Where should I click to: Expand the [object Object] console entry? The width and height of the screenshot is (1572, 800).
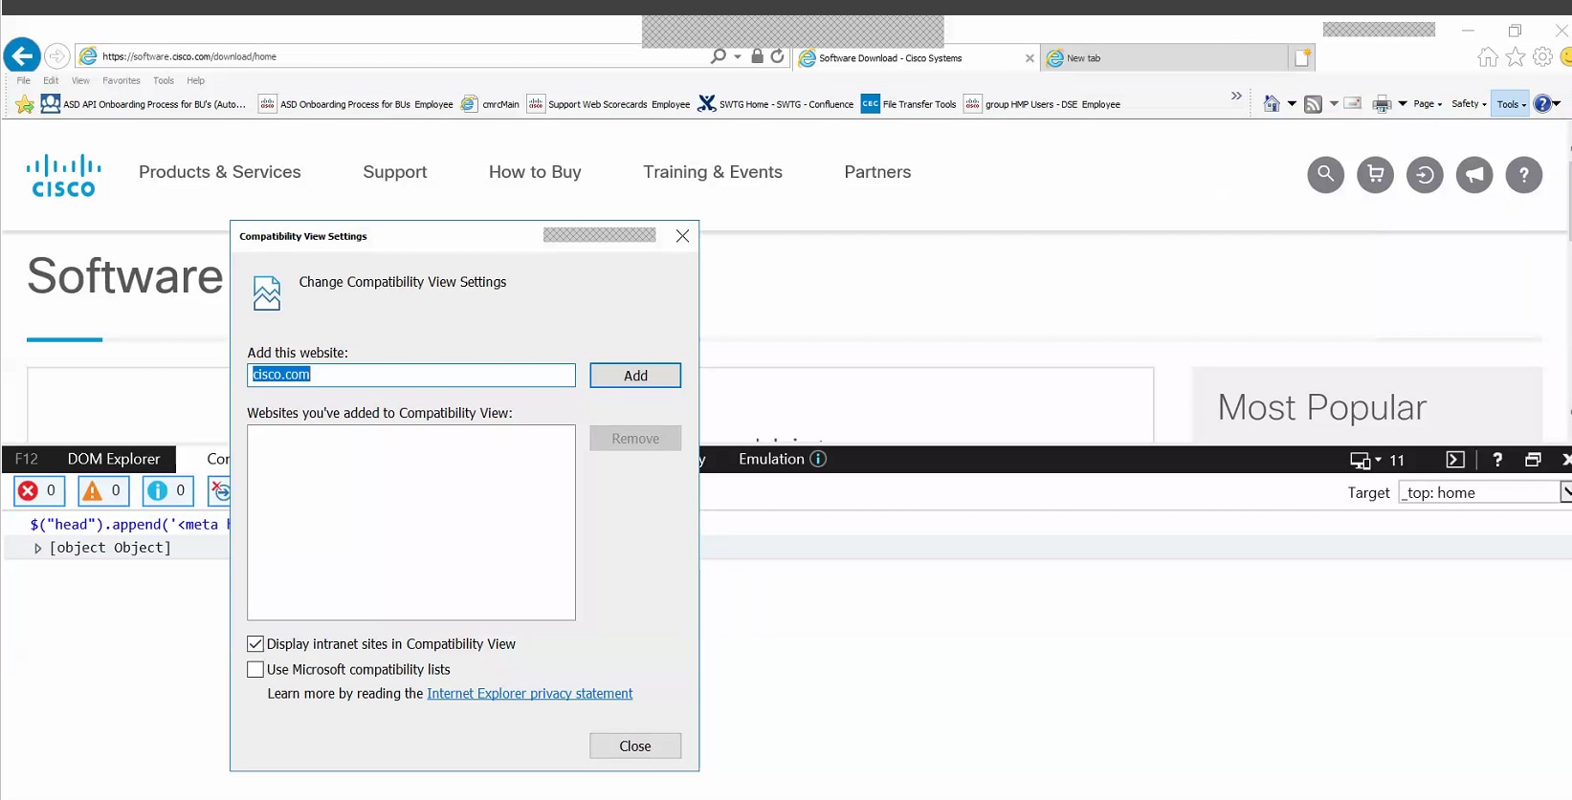point(38,549)
